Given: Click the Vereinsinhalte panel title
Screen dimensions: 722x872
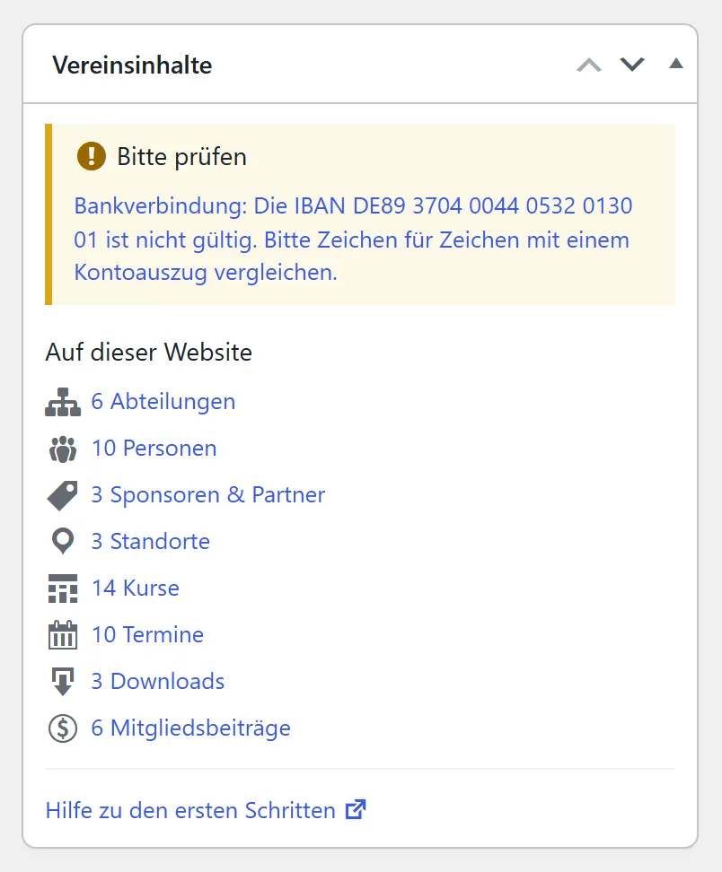Looking at the screenshot, I should click(133, 65).
